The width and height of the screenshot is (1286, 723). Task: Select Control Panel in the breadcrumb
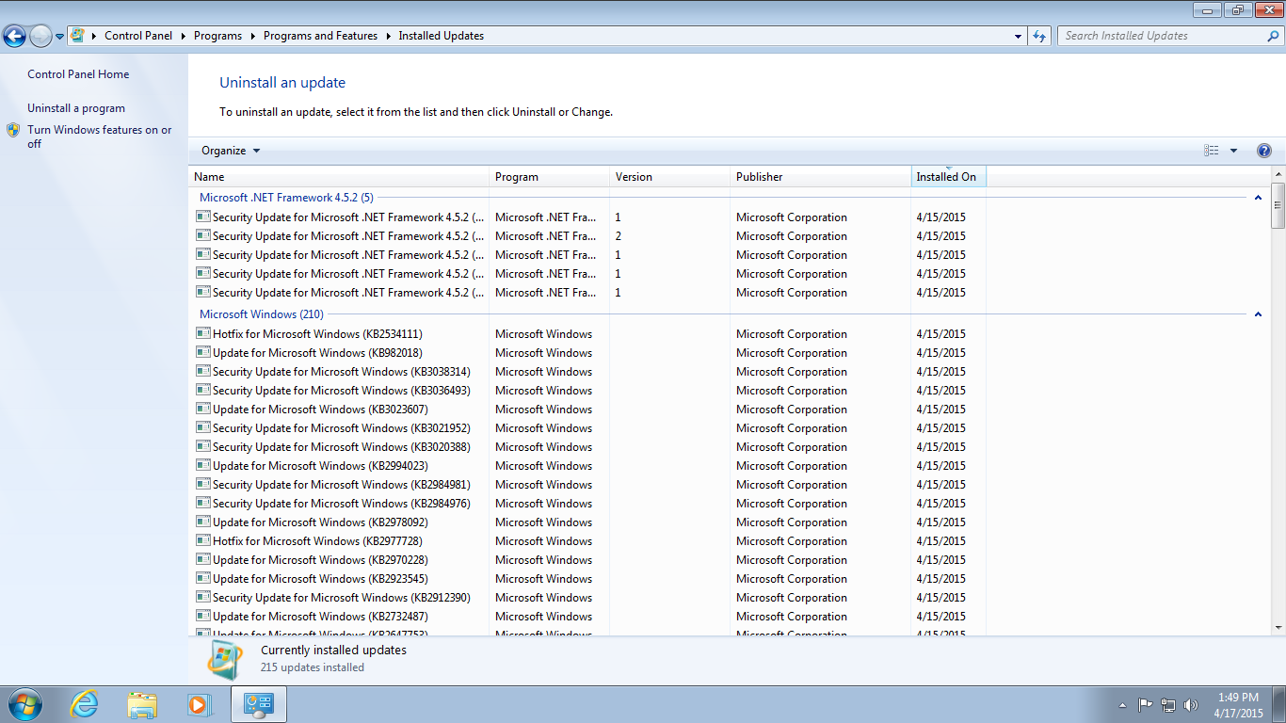(138, 36)
